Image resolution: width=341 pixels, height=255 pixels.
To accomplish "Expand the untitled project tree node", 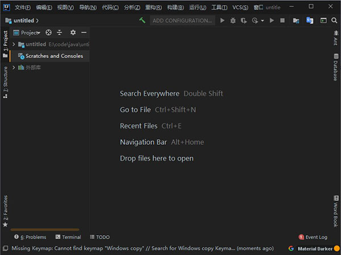I will (x=14, y=44).
